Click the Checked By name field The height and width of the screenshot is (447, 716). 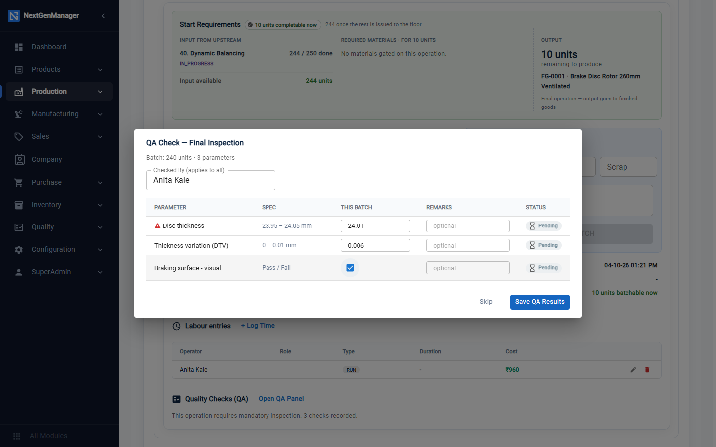(x=211, y=180)
